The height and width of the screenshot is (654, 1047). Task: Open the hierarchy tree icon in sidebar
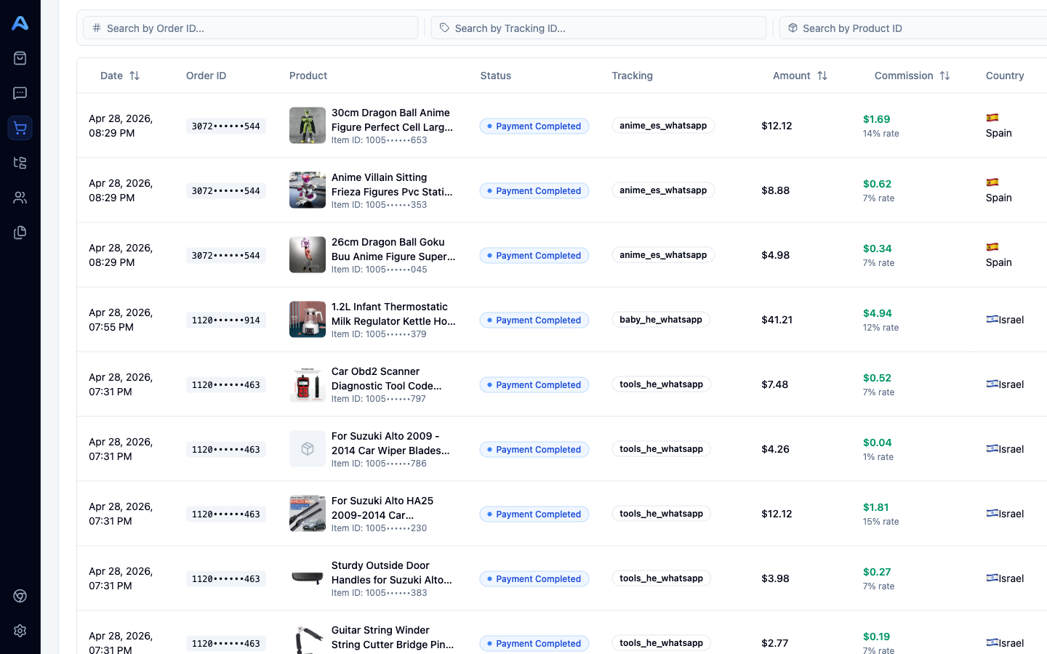20,163
